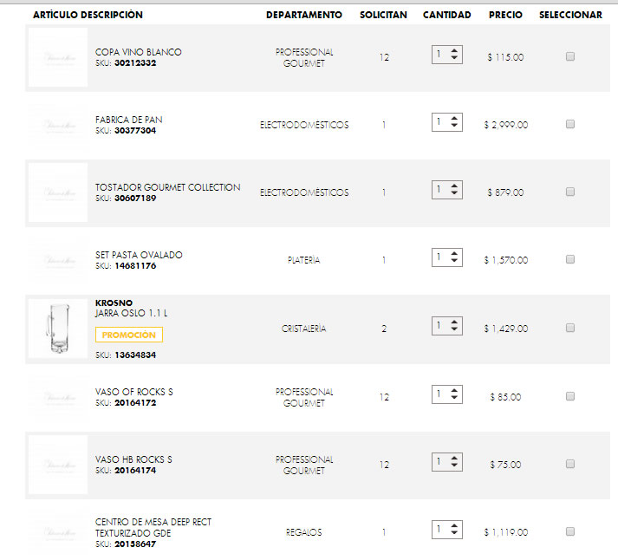Screen dimensions: 618x560
Task: Change quantity for VASO HB ROCKS S
Action: pos(447,462)
